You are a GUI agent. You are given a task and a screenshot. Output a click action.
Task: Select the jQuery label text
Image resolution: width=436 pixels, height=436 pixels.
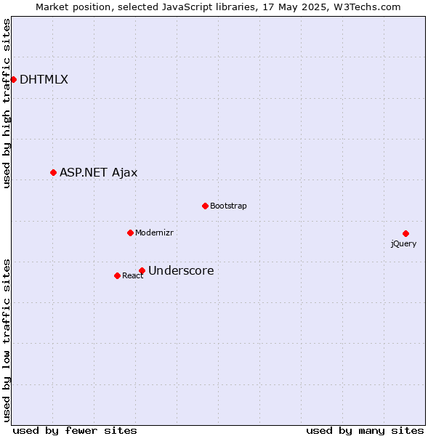(403, 244)
